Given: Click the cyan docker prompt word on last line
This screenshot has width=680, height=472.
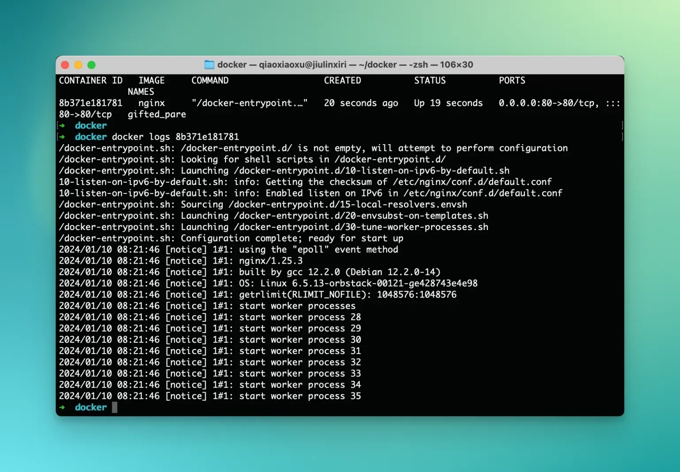Looking at the screenshot, I should click(x=91, y=407).
